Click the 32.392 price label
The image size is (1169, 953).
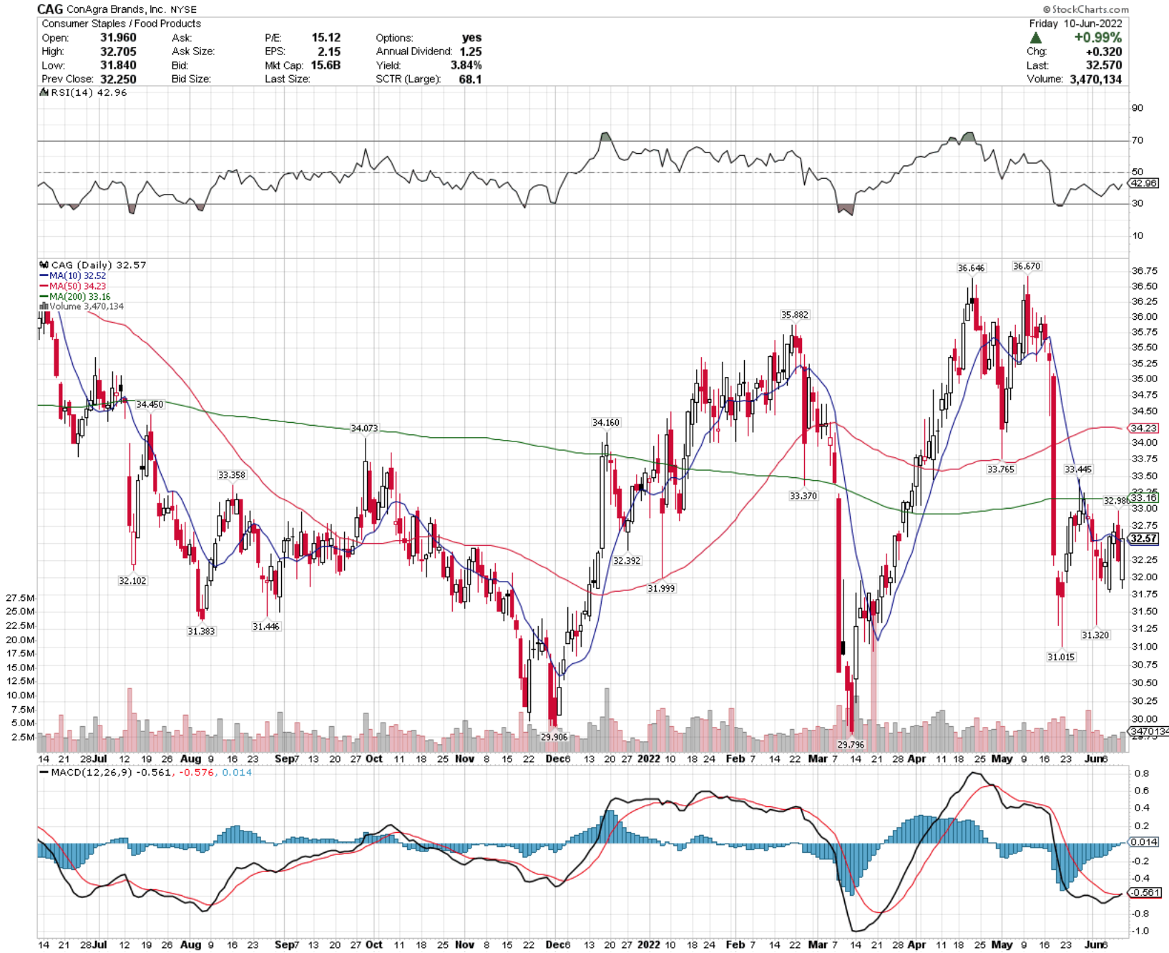click(627, 561)
